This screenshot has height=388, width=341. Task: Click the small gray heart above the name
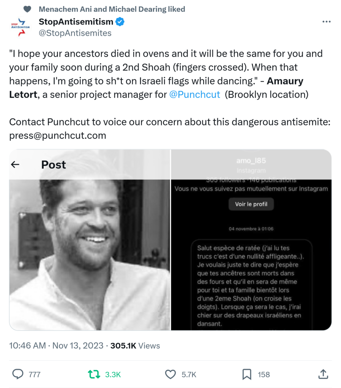27,9
